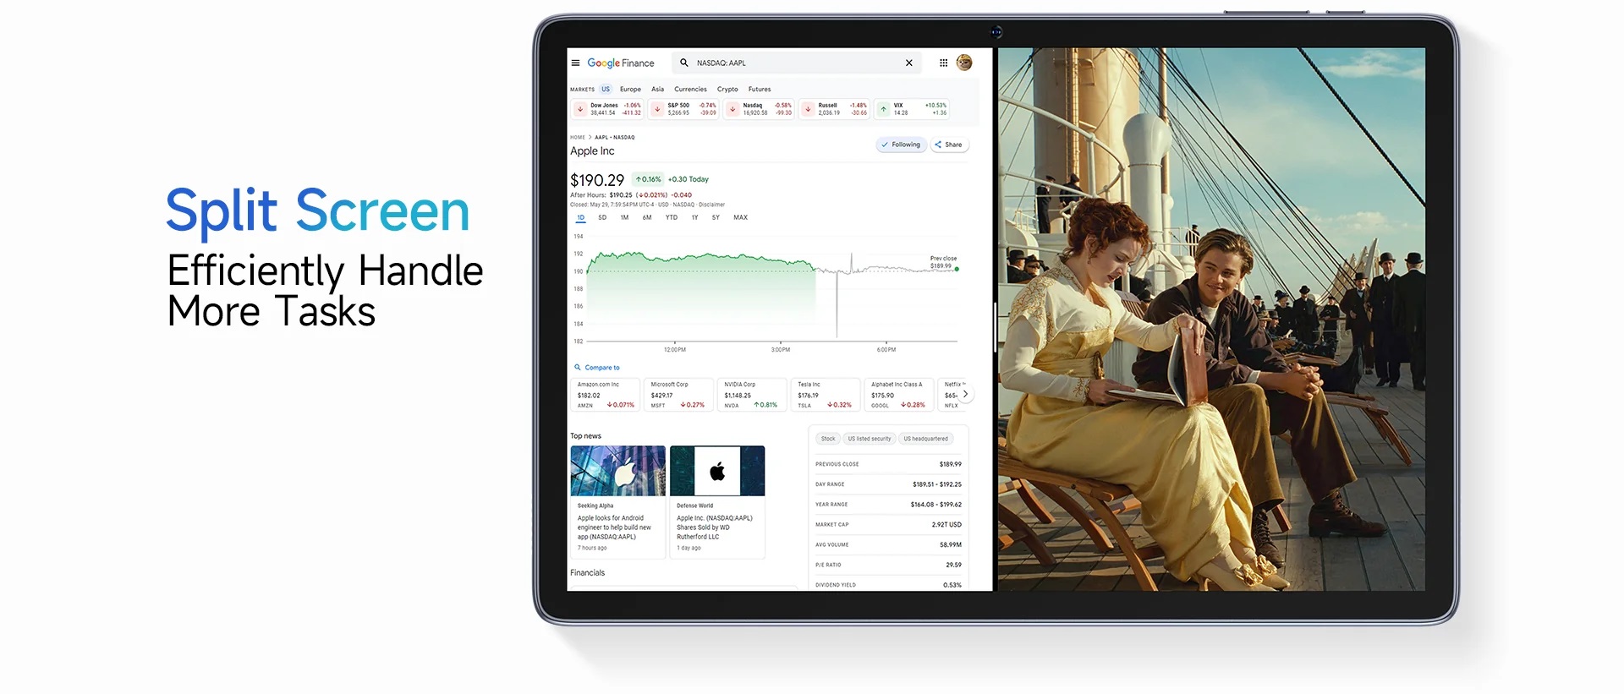Click the Compare to link
The image size is (1624, 694).
602,368
